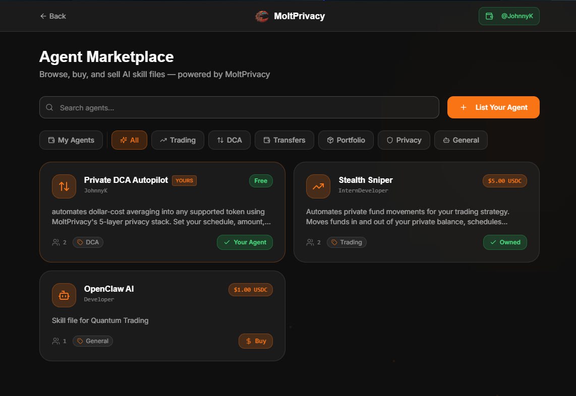This screenshot has width=576, height=396.
Task: Go back using the Back link
Action: point(53,16)
